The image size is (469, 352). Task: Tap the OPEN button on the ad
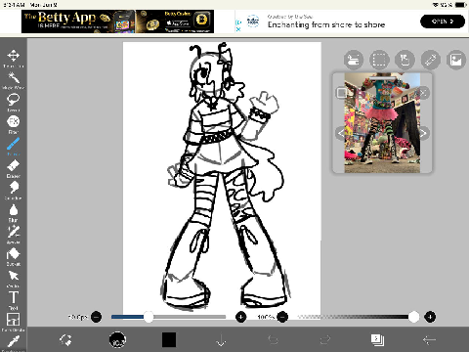(x=443, y=22)
